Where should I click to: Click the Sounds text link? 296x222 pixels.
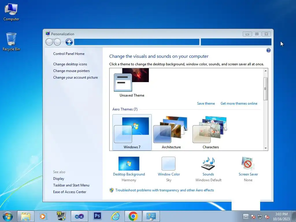click(208, 174)
